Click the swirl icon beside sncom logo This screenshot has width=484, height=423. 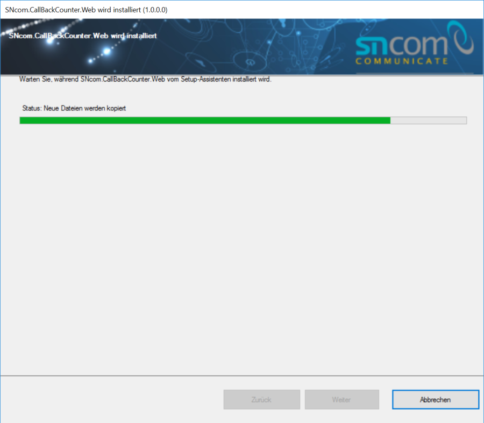[461, 38]
